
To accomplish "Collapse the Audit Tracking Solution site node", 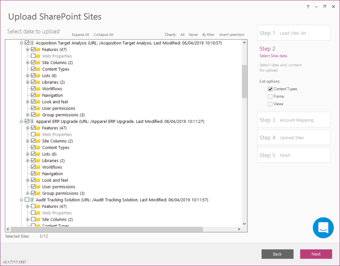I will tap(21, 200).
